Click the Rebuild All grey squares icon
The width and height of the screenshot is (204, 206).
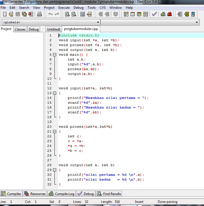pyautogui.click(x=146, y=14)
